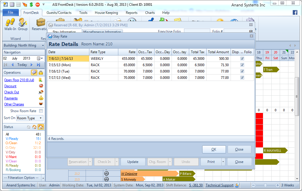
Task: Open the Sort On Room Type dropdown
Action: pyautogui.click(x=41, y=118)
